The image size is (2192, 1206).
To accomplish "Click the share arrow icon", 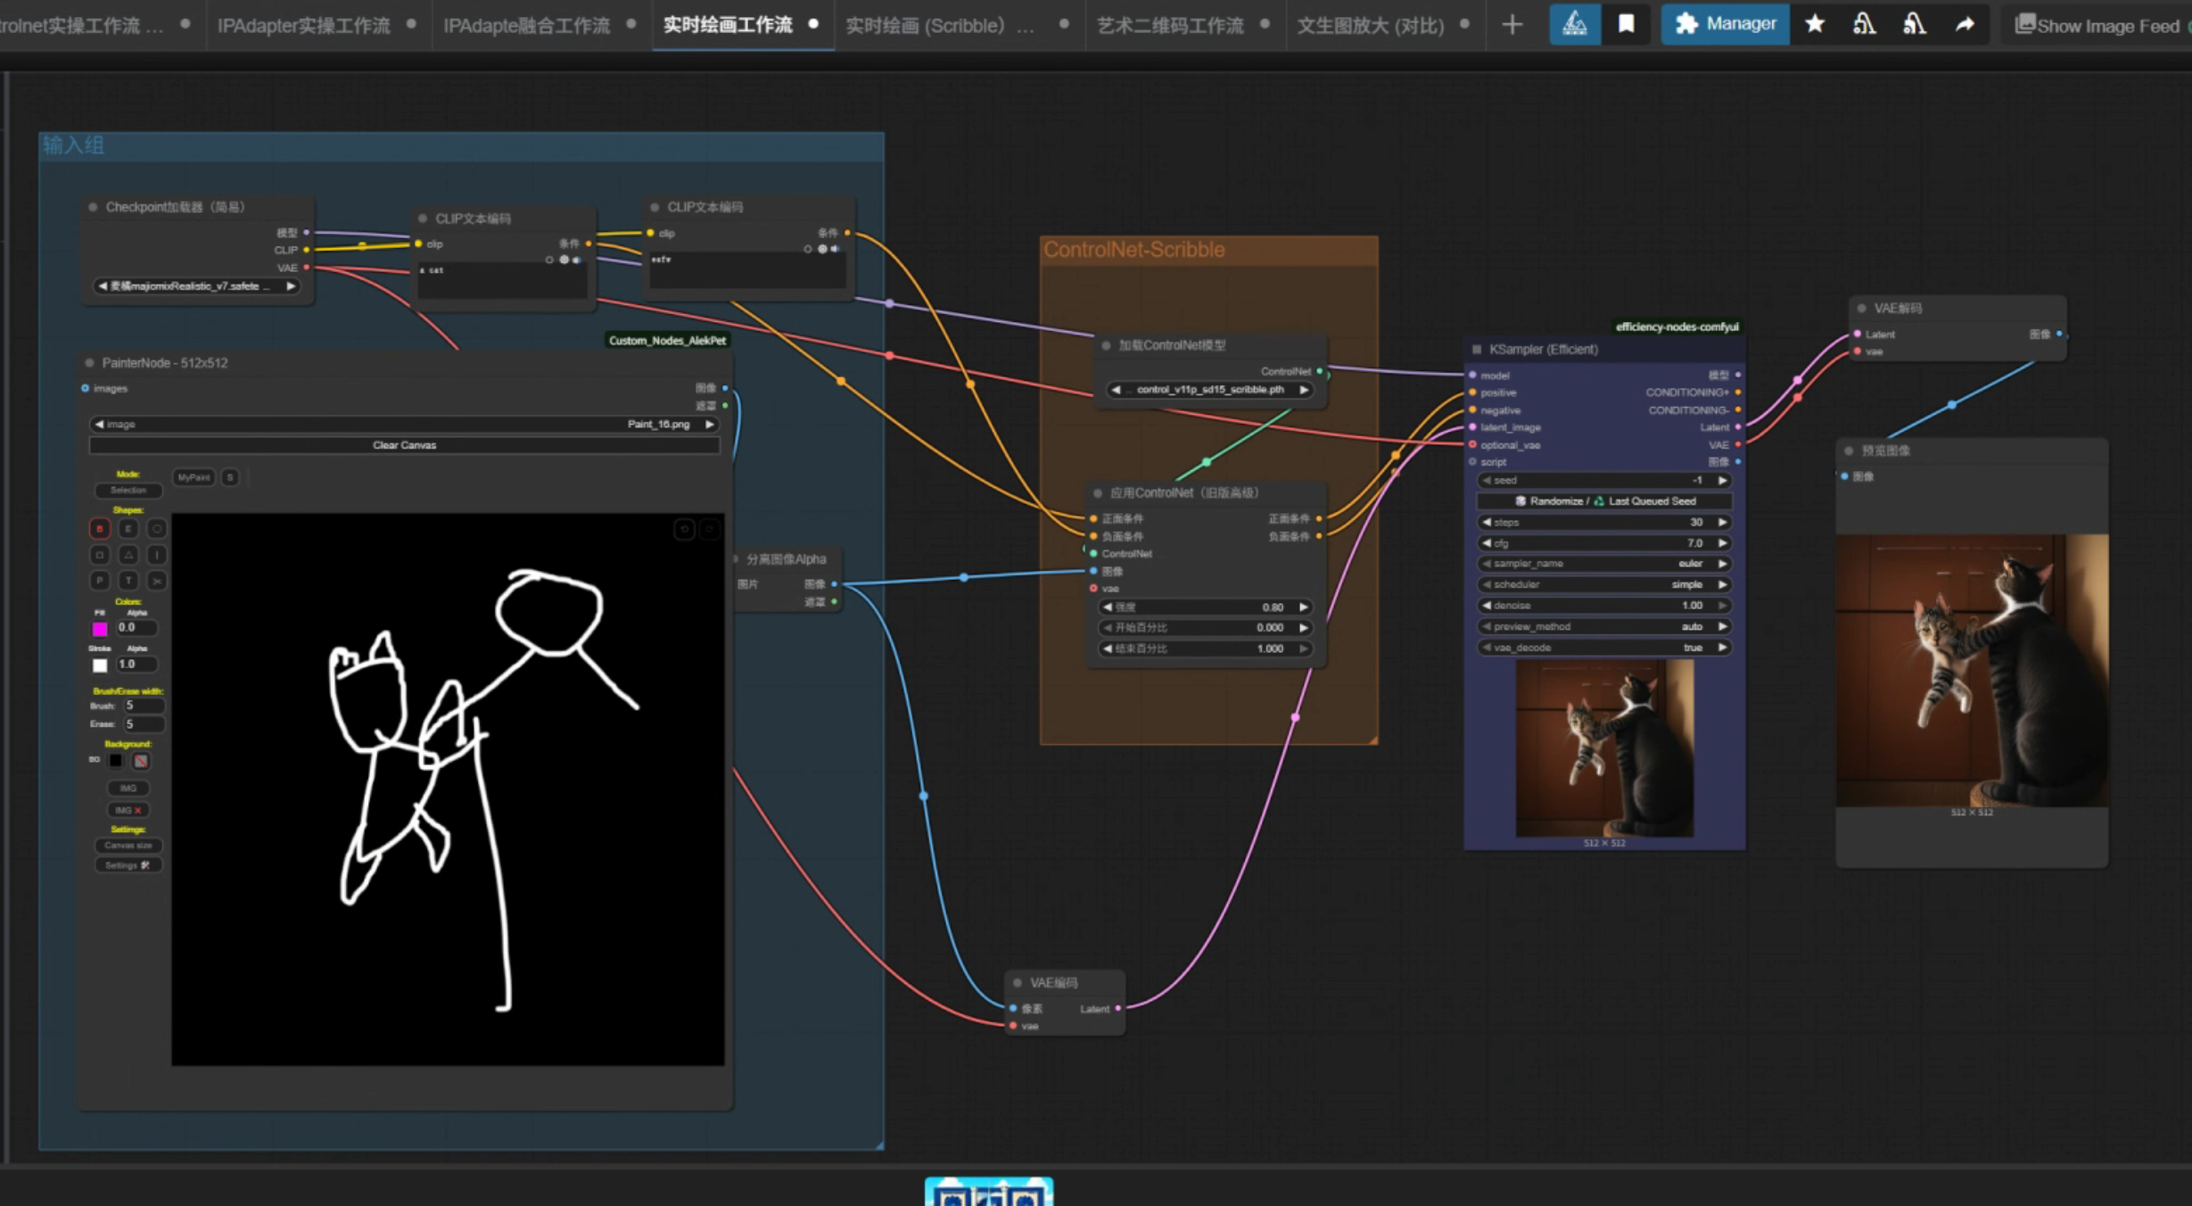I will 1965,24.
